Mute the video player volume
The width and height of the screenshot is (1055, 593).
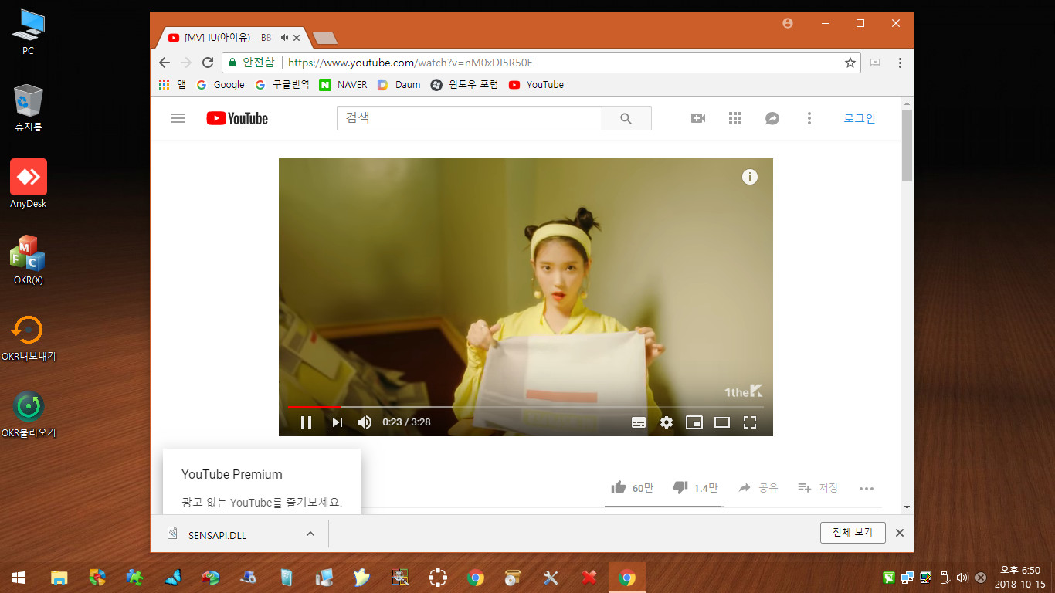pos(365,422)
